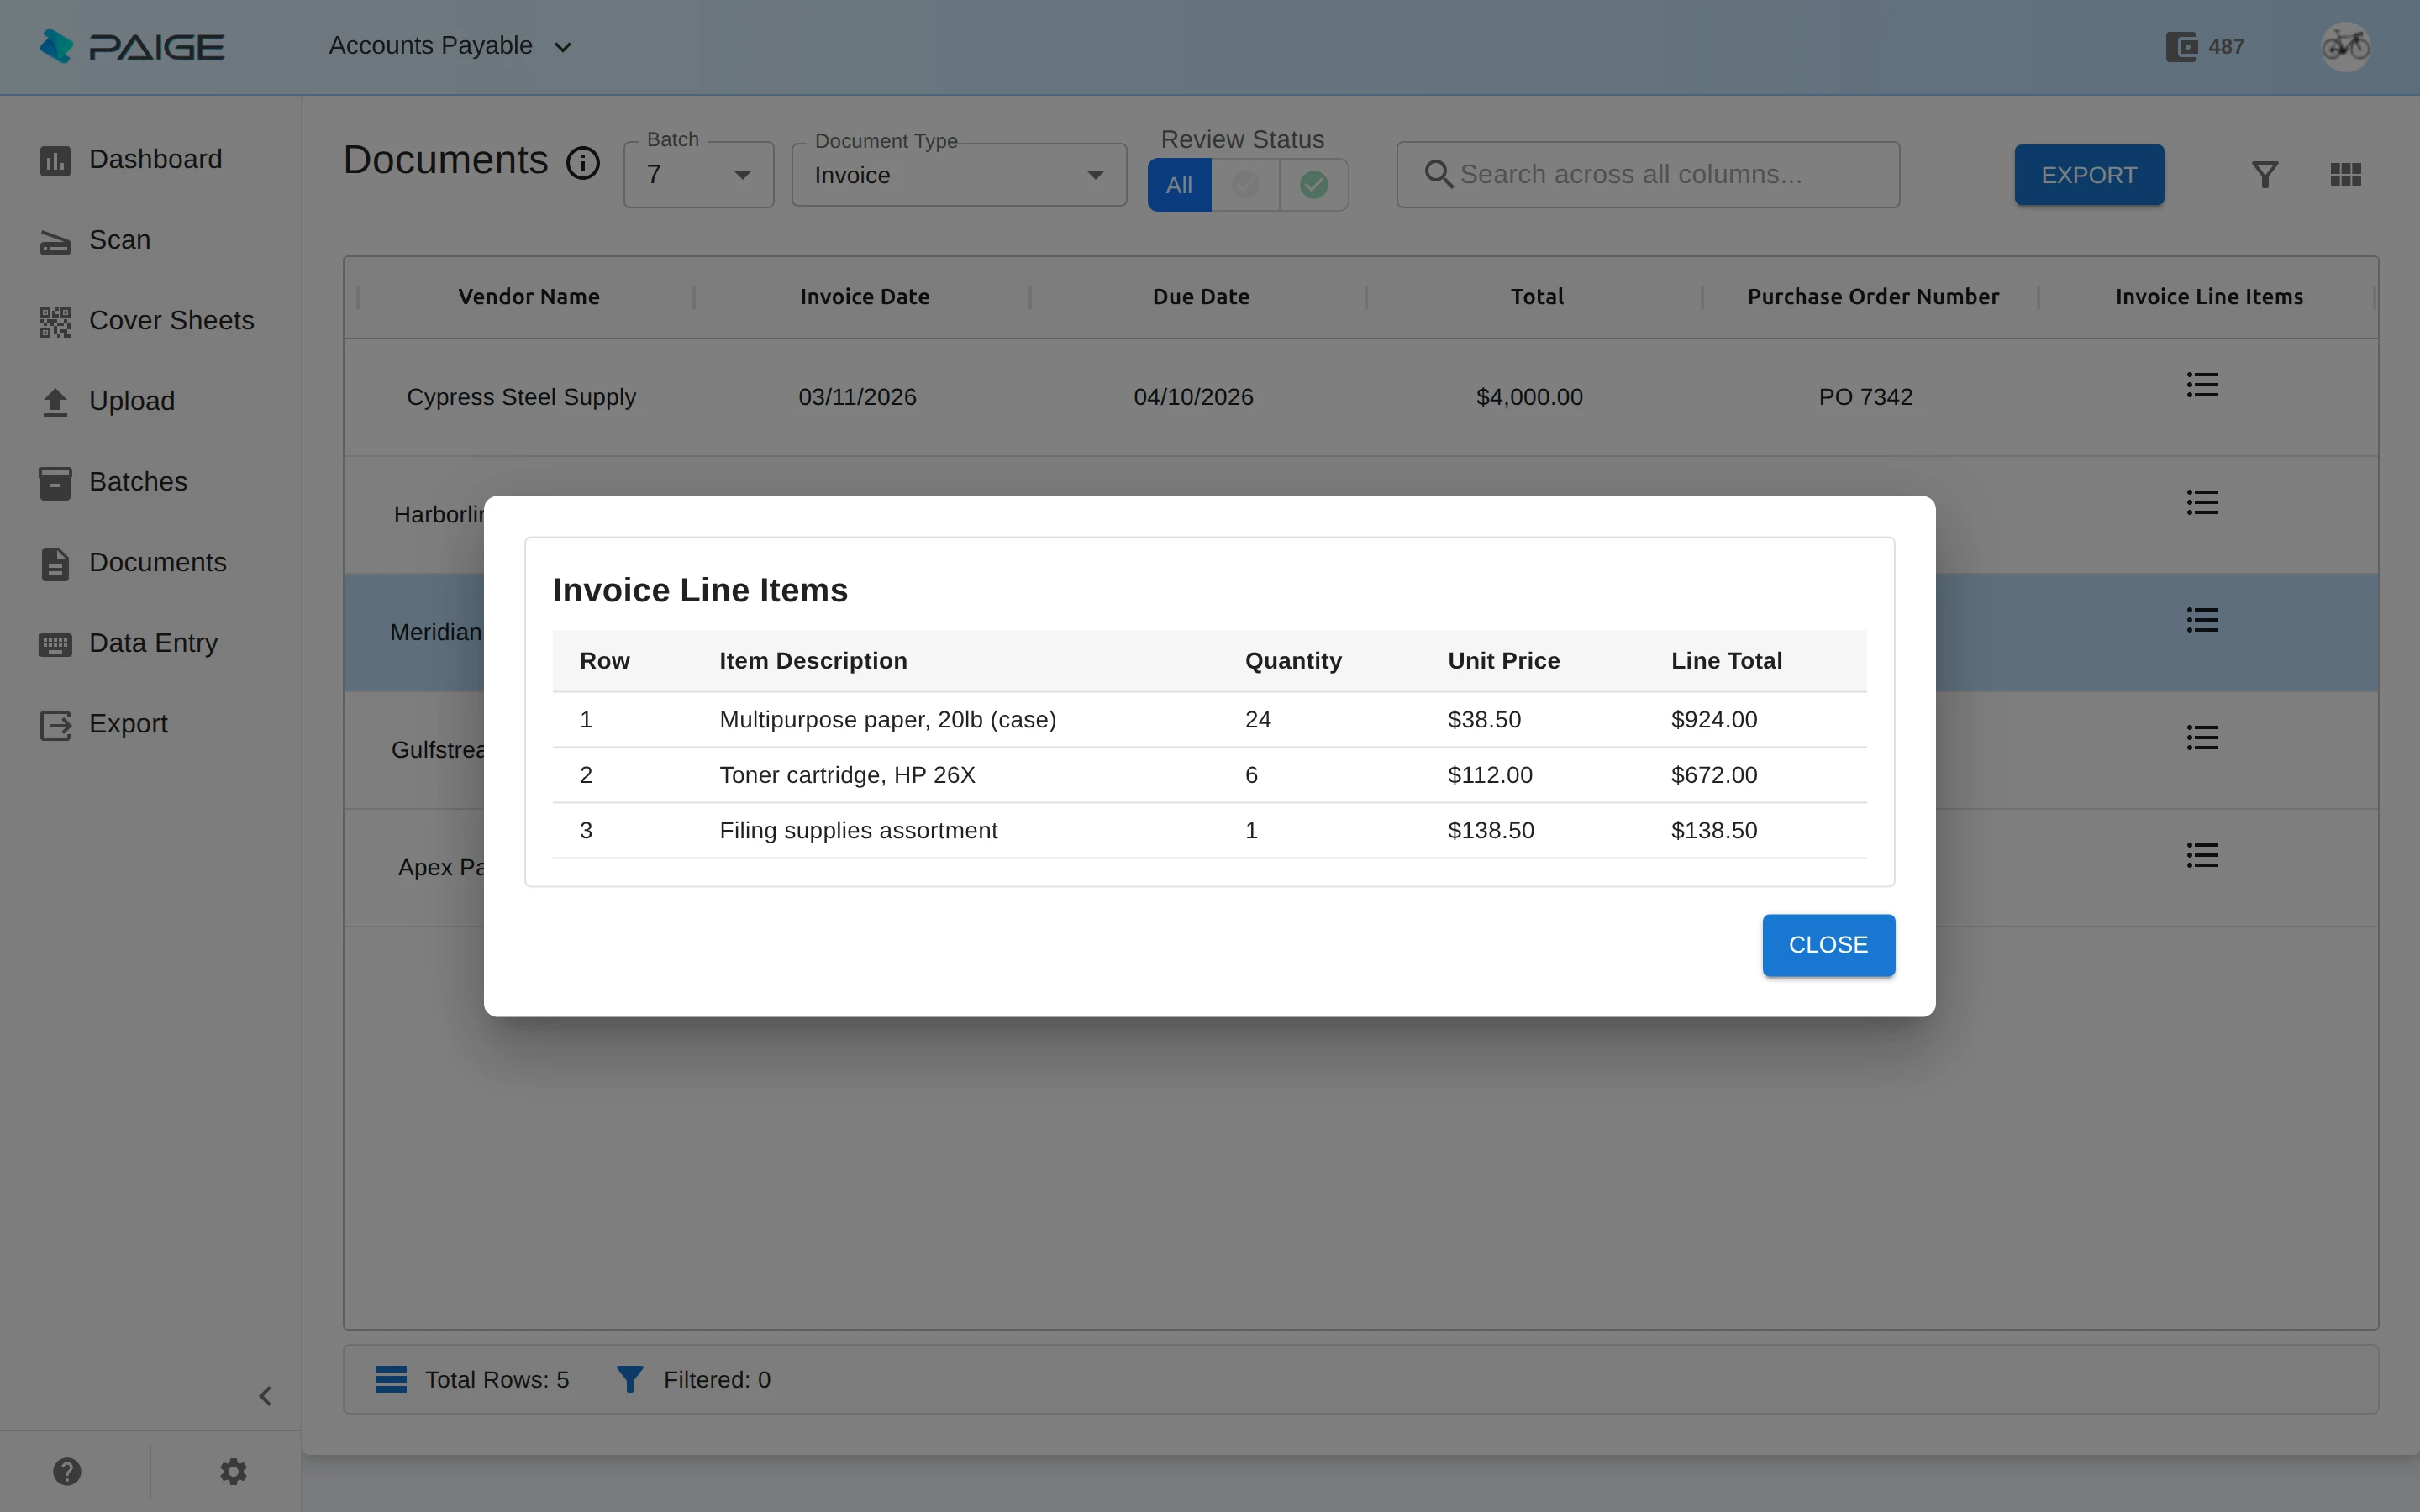Expand the Accounts Payable dropdown
2420x1512 pixels.
[x=451, y=46]
